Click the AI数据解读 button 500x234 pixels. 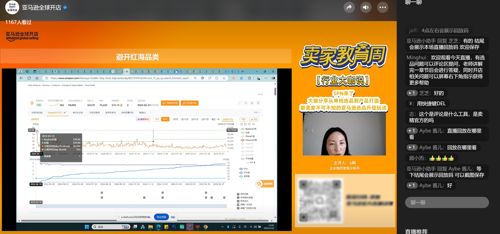[143, 119]
